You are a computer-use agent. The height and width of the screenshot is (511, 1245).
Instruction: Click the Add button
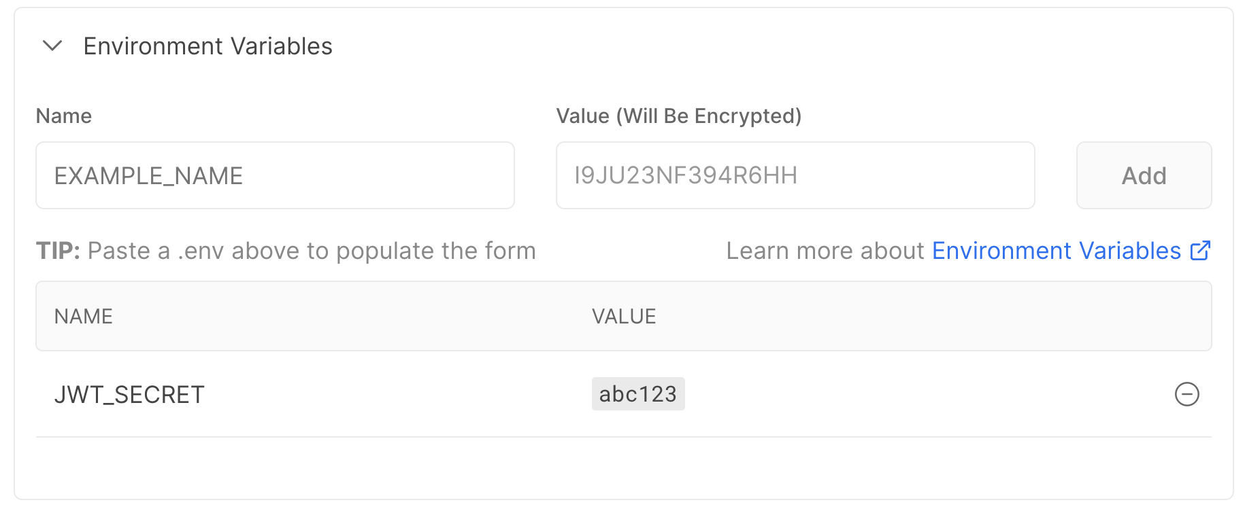coord(1143,175)
